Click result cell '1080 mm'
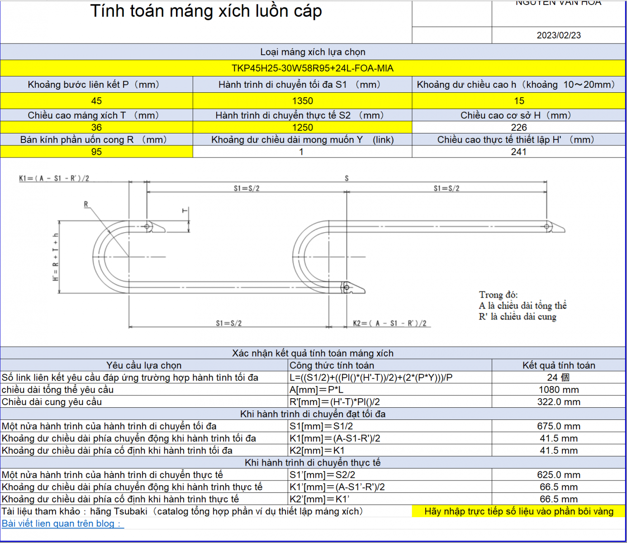This screenshot has width=627, height=543. pyautogui.click(x=559, y=390)
